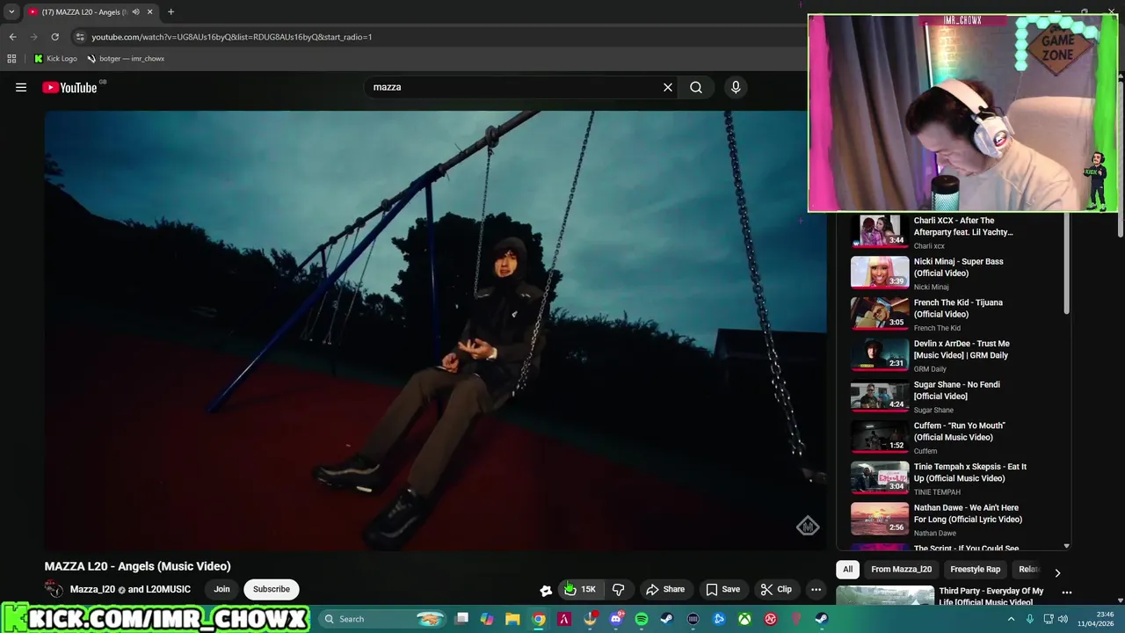This screenshot has width=1125, height=633.
Task: Click the channel watermark on the video
Action: (808, 526)
